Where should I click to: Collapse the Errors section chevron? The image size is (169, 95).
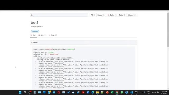pos(32,43)
